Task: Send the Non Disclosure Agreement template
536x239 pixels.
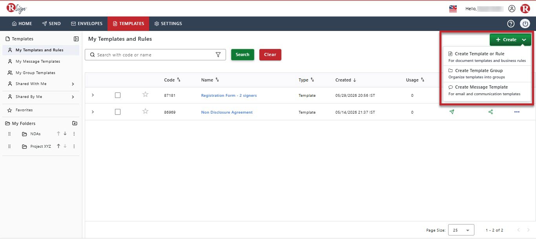Action: click(x=452, y=112)
